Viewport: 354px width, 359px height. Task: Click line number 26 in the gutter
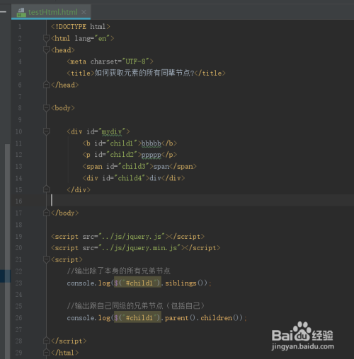18,318
